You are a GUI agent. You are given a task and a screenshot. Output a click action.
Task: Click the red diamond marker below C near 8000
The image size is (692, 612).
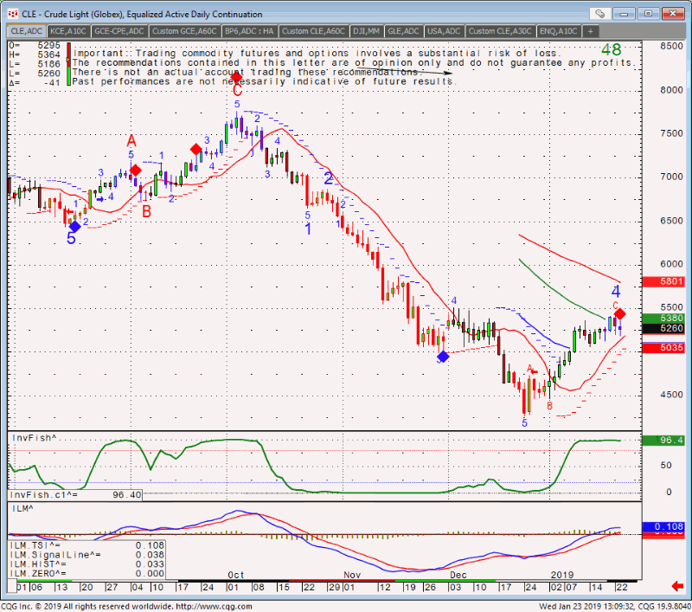coord(237,78)
